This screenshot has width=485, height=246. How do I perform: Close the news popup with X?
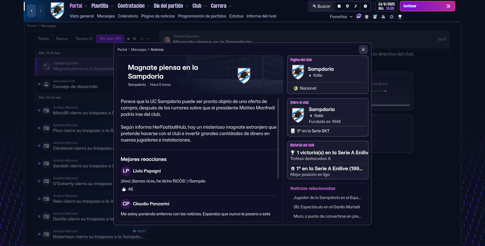pos(363,50)
